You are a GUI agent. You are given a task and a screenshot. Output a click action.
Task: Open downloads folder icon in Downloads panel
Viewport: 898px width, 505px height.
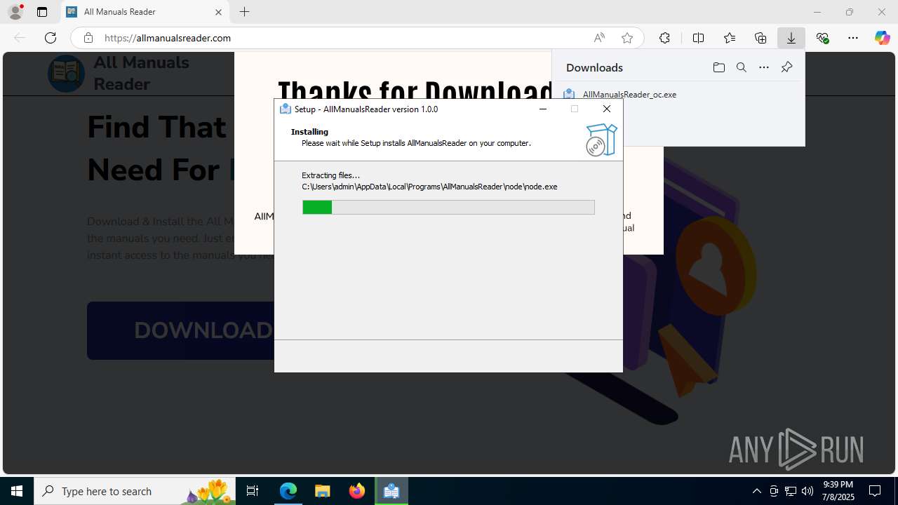[x=718, y=67]
